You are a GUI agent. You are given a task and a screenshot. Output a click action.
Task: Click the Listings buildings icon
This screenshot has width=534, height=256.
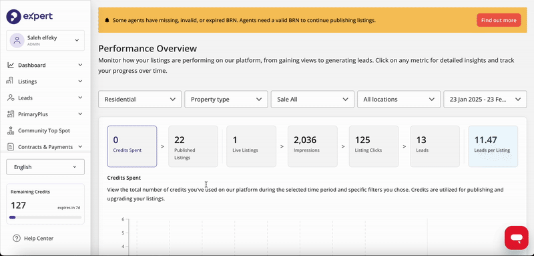pyautogui.click(x=11, y=81)
